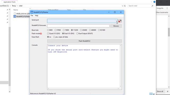The height and width of the screenshot is (95, 170).
Task: Open the Help menu in PyFlasher
Action: click(37, 16)
